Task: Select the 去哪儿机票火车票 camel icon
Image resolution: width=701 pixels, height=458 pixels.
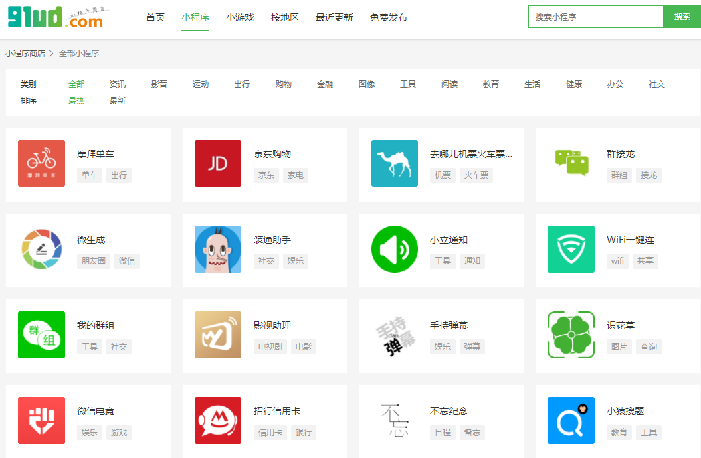Action: point(395,163)
